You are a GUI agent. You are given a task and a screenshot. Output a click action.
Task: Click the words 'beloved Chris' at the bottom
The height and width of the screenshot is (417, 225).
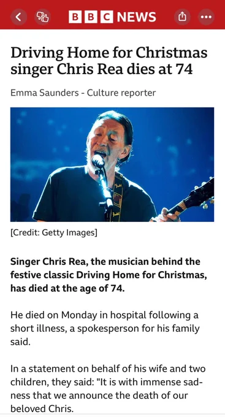(x=42, y=408)
